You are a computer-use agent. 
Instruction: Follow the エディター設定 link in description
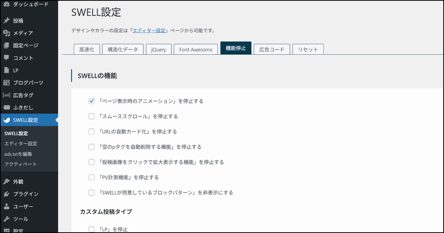pyautogui.click(x=149, y=30)
